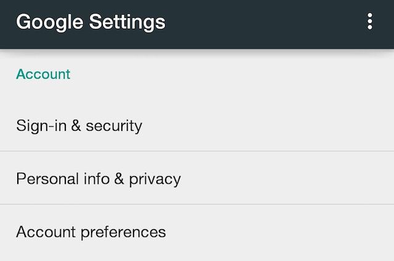Image resolution: width=394 pixels, height=261 pixels.
Task: Open Account preferences
Action: click(x=91, y=232)
